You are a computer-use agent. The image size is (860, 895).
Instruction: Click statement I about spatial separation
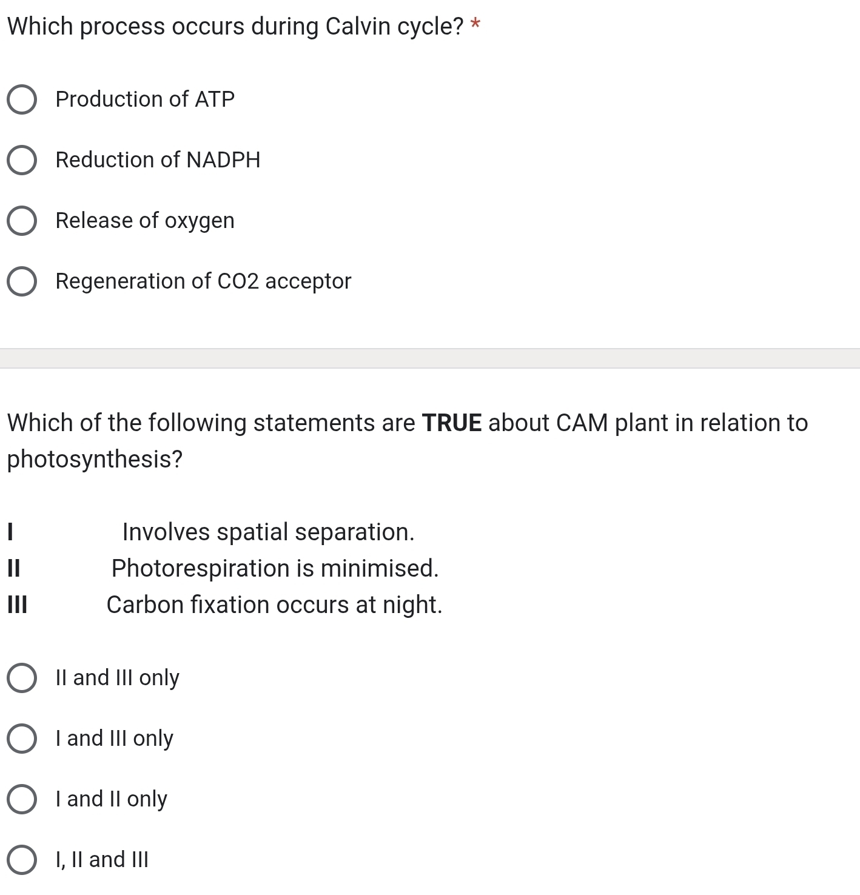click(267, 532)
